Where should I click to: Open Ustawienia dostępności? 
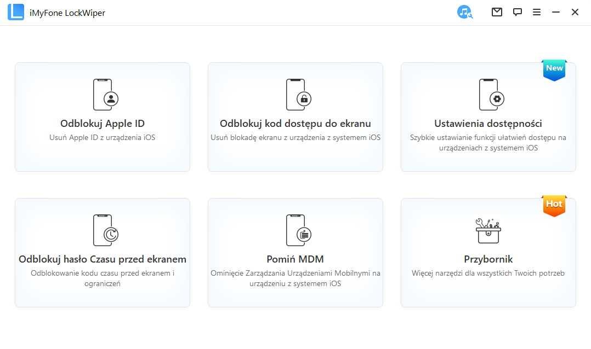click(x=488, y=124)
